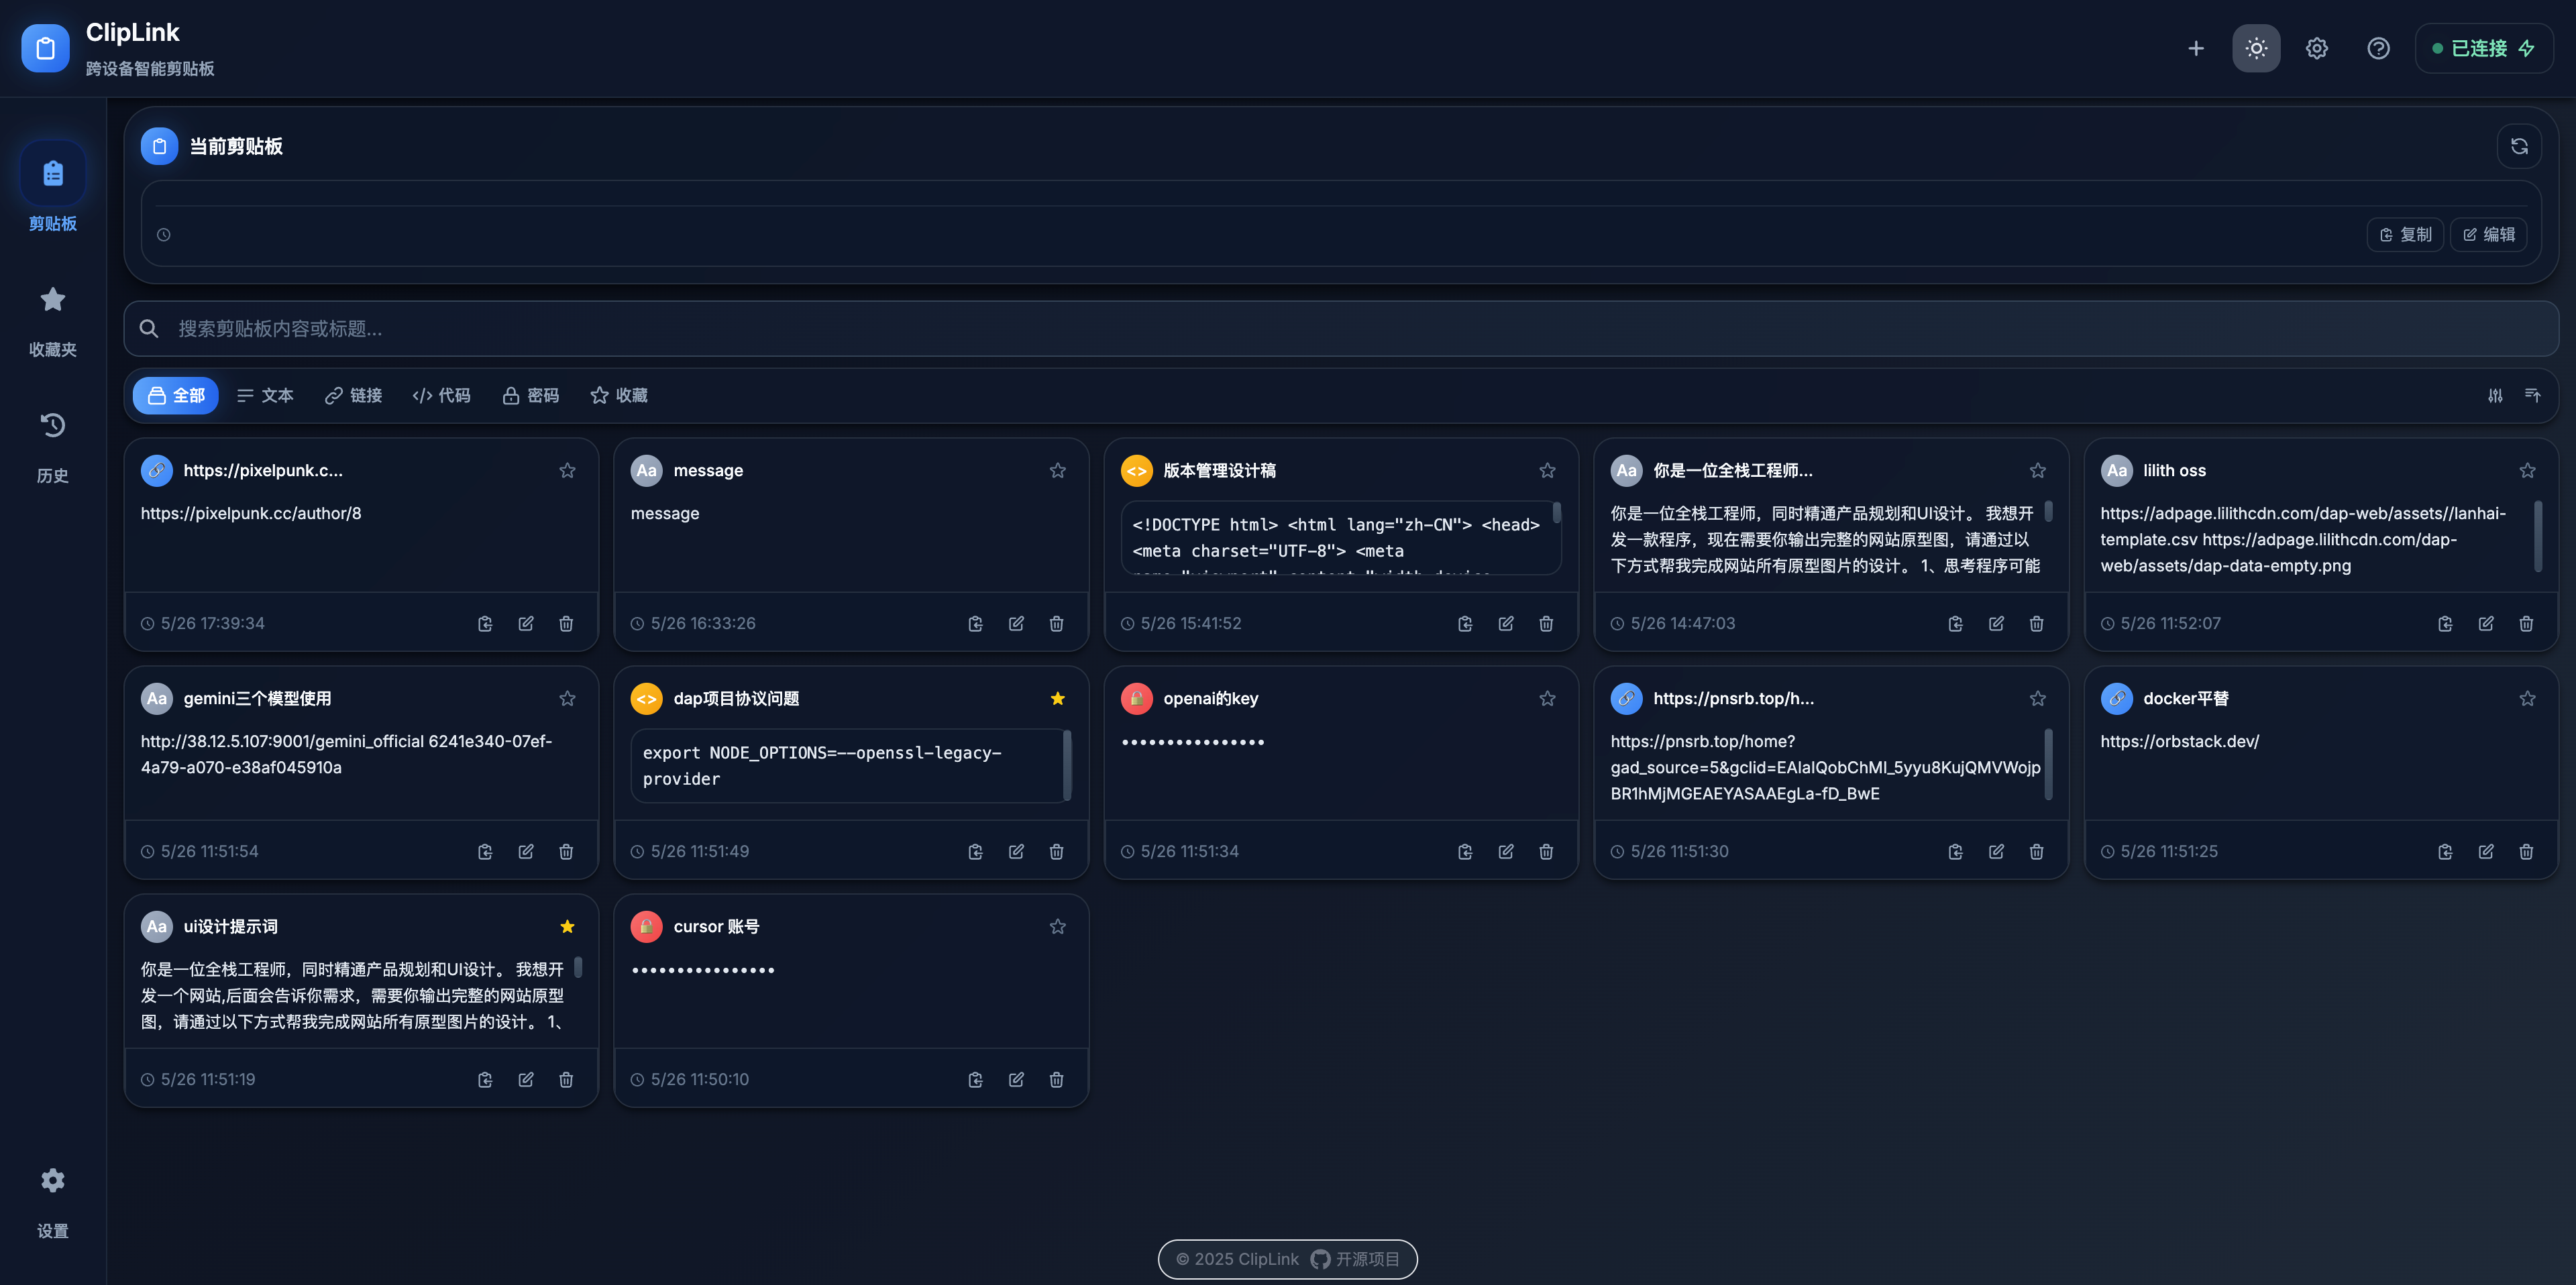Star the 'lilith oss' card
Screen dimensions: 2576x1285
2527,470
